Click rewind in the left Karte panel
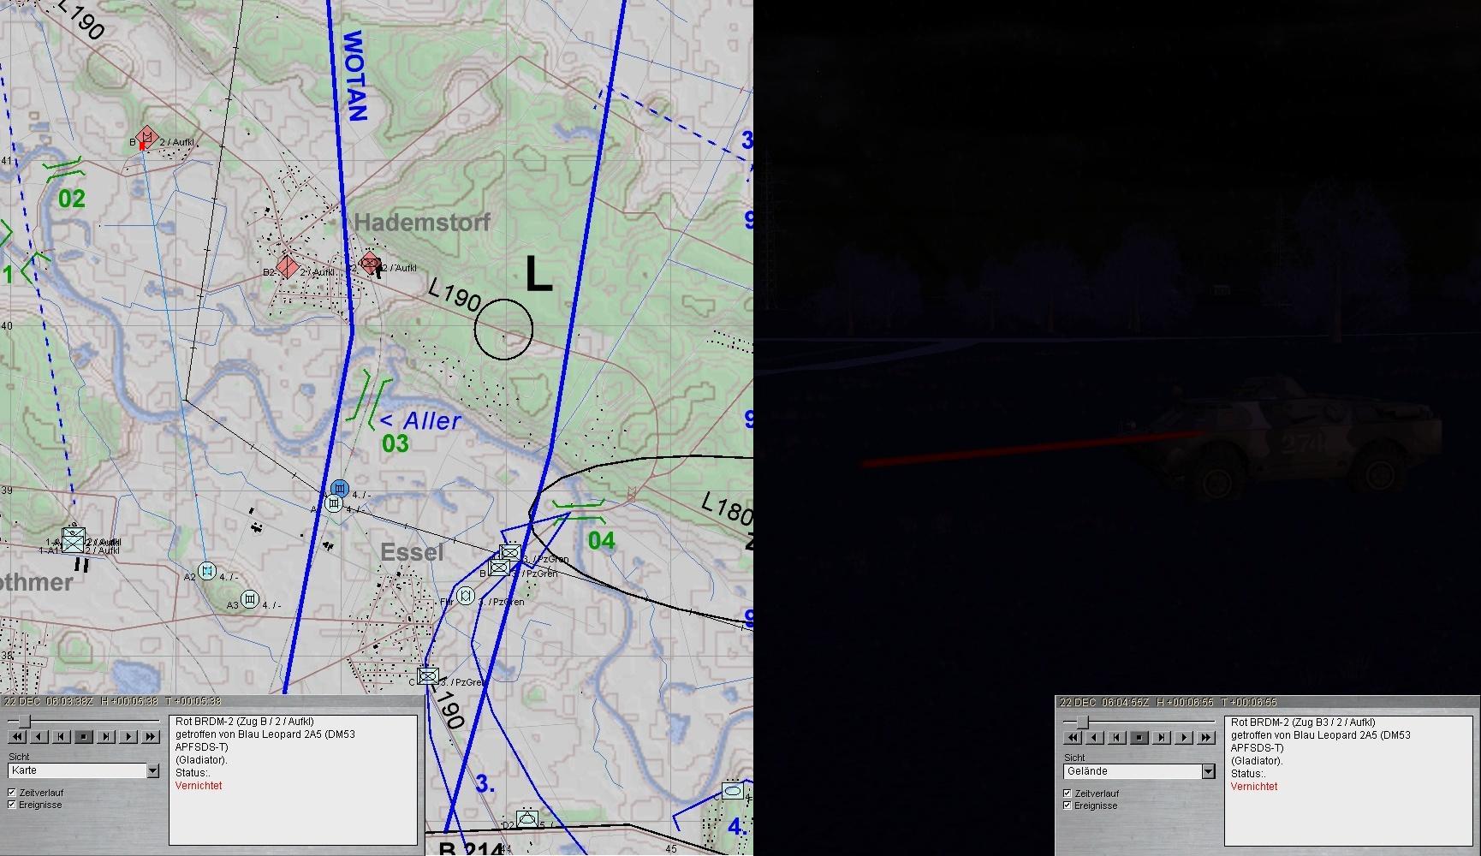 [x=17, y=736]
